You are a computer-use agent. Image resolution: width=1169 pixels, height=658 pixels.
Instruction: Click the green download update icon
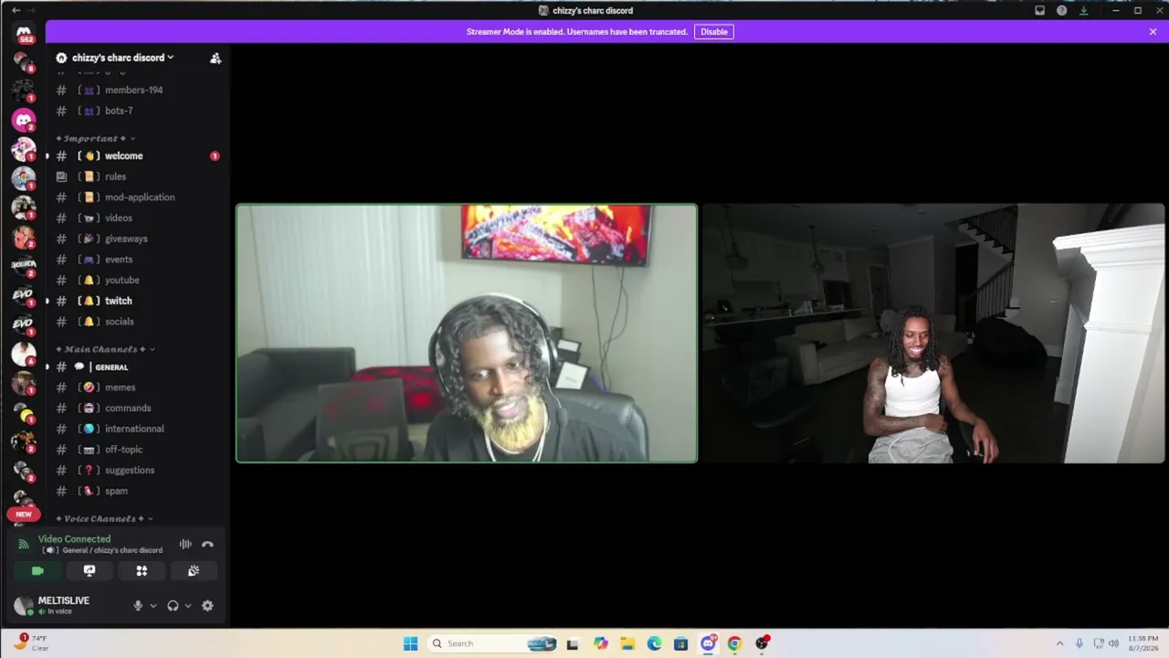(1083, 11)
